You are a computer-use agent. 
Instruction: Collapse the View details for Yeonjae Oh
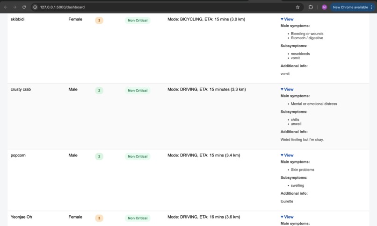287,217
